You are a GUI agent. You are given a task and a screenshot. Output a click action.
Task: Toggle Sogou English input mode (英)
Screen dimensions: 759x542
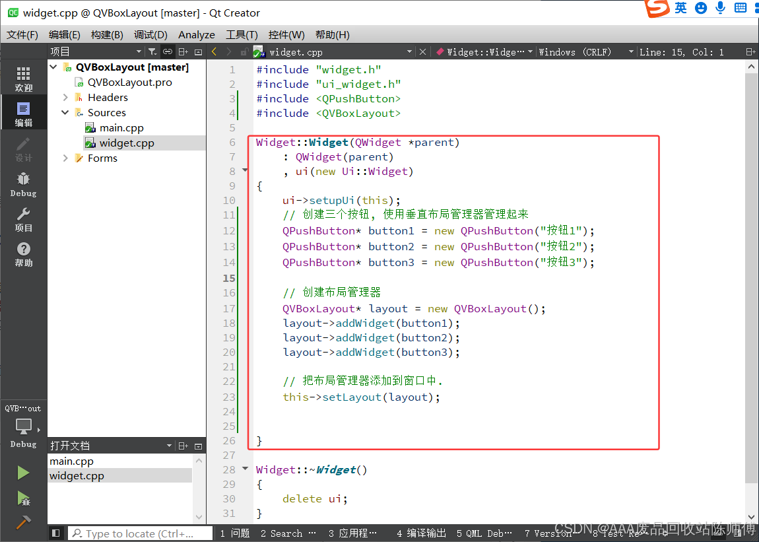(x=680, y=8)
